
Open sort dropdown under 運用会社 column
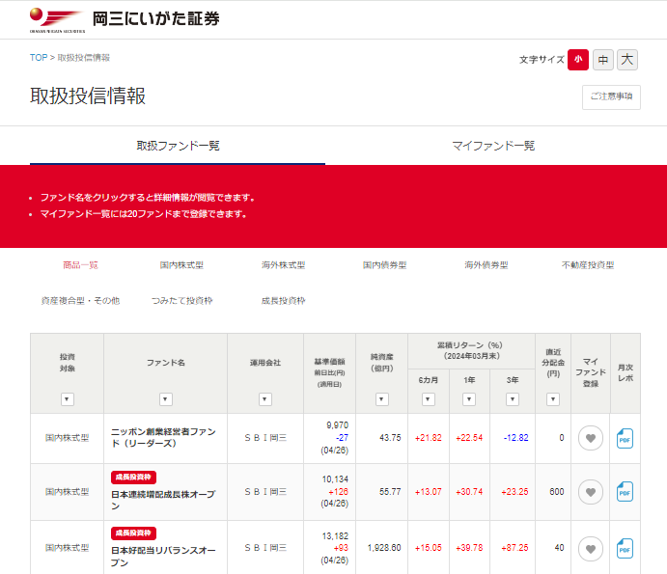click(x=265, y=399)
